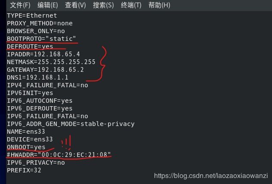The width and height of the screenshot is (272, 184).
Task: Open the 搜索(S) menu
Action: pos(103,5)
